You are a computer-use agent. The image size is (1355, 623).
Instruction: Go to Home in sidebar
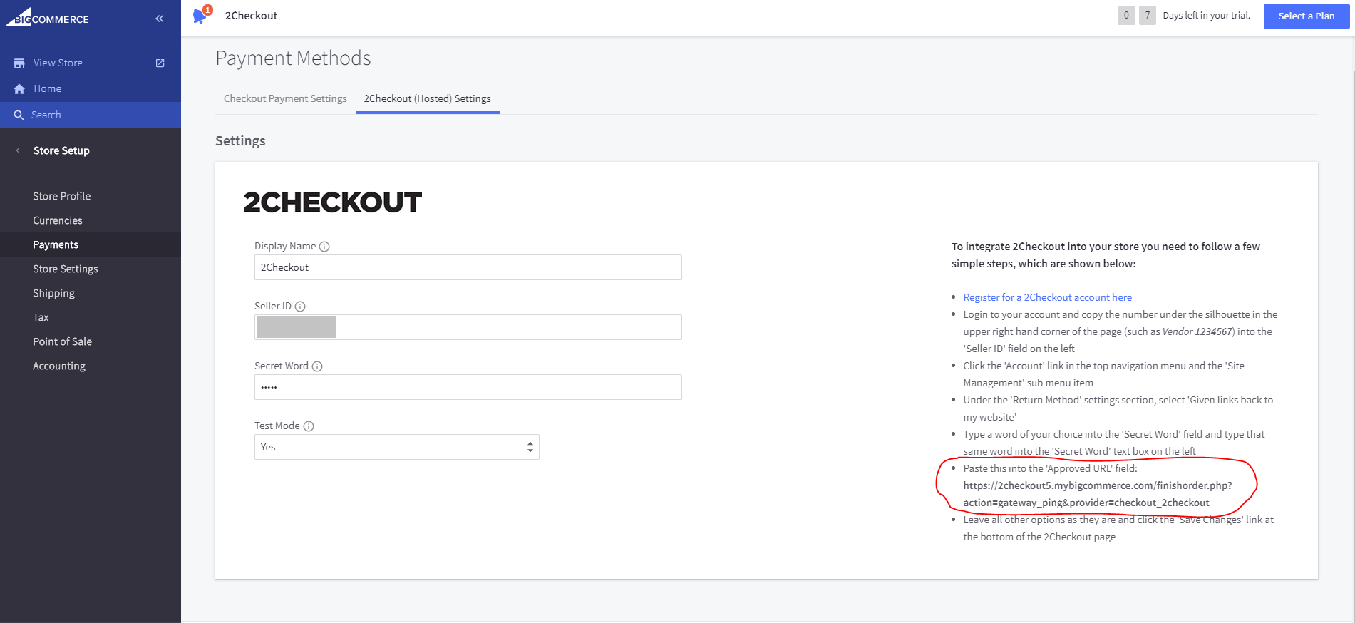pyautogui.click(x=47, y=89)
